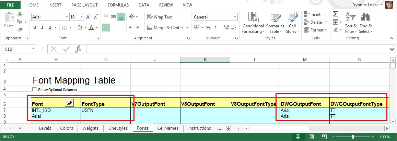The height and width of the screenshot is (141, 397).
Task: Open Sort & Filter menu
Action: point(351,23)
